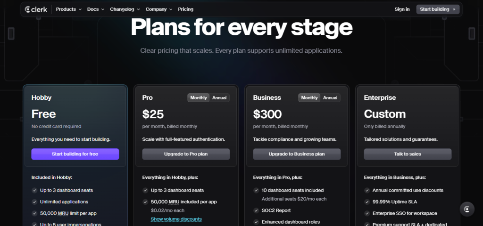Click checkmark beside 10 dashboard seats included
The width and height of the screenshot is (483, 226).
(256, 190)
